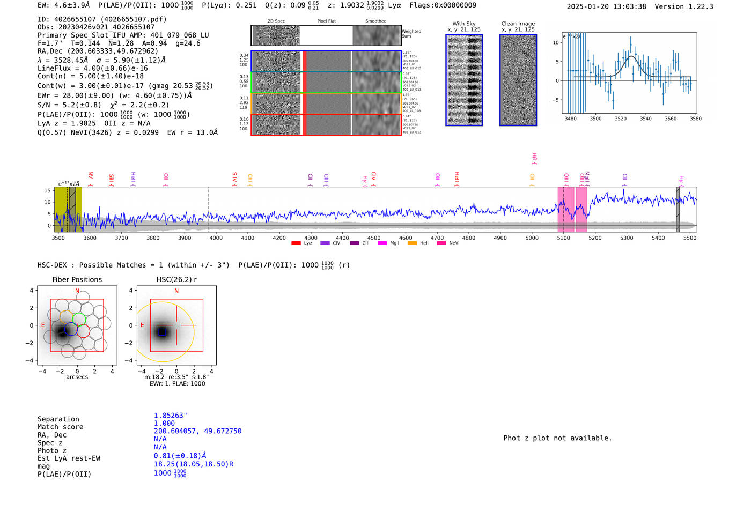
Task: Click the 2D Spec column header
Action: 276,21
